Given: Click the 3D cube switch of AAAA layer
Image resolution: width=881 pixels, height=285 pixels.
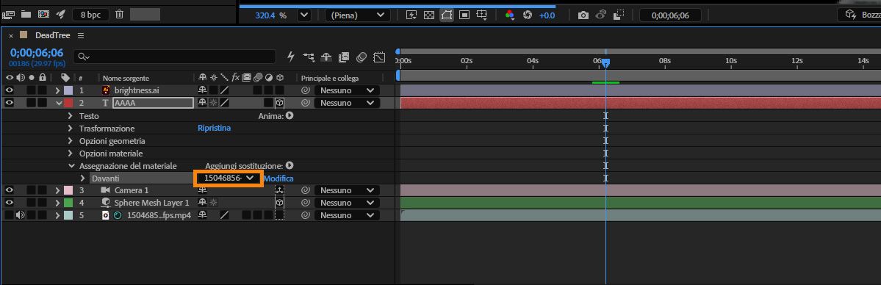Looking at the screenshot, I should pos(279,103).
